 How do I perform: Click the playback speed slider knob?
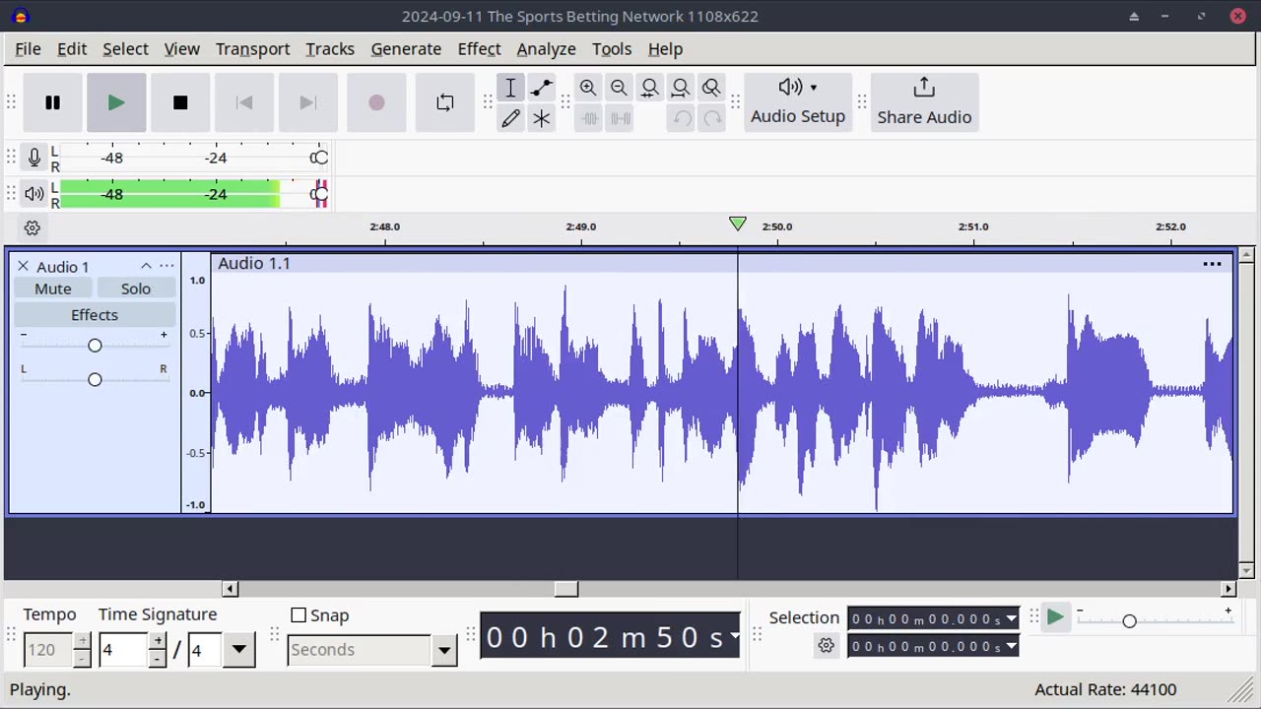(x=1129, y=620)
